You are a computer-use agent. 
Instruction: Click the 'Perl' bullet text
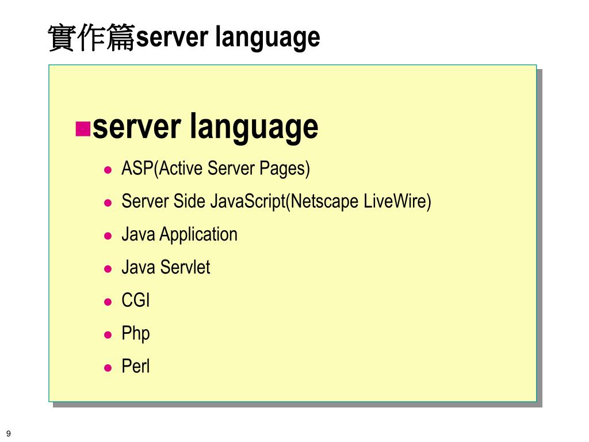click(136, 366)
